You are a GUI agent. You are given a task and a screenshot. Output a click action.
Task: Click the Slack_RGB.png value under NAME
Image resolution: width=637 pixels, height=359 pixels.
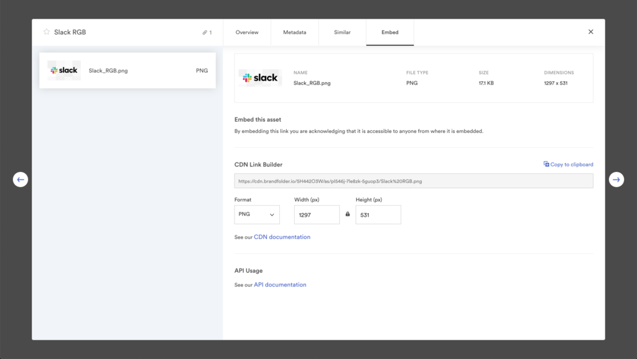click(x=312, y=83)
